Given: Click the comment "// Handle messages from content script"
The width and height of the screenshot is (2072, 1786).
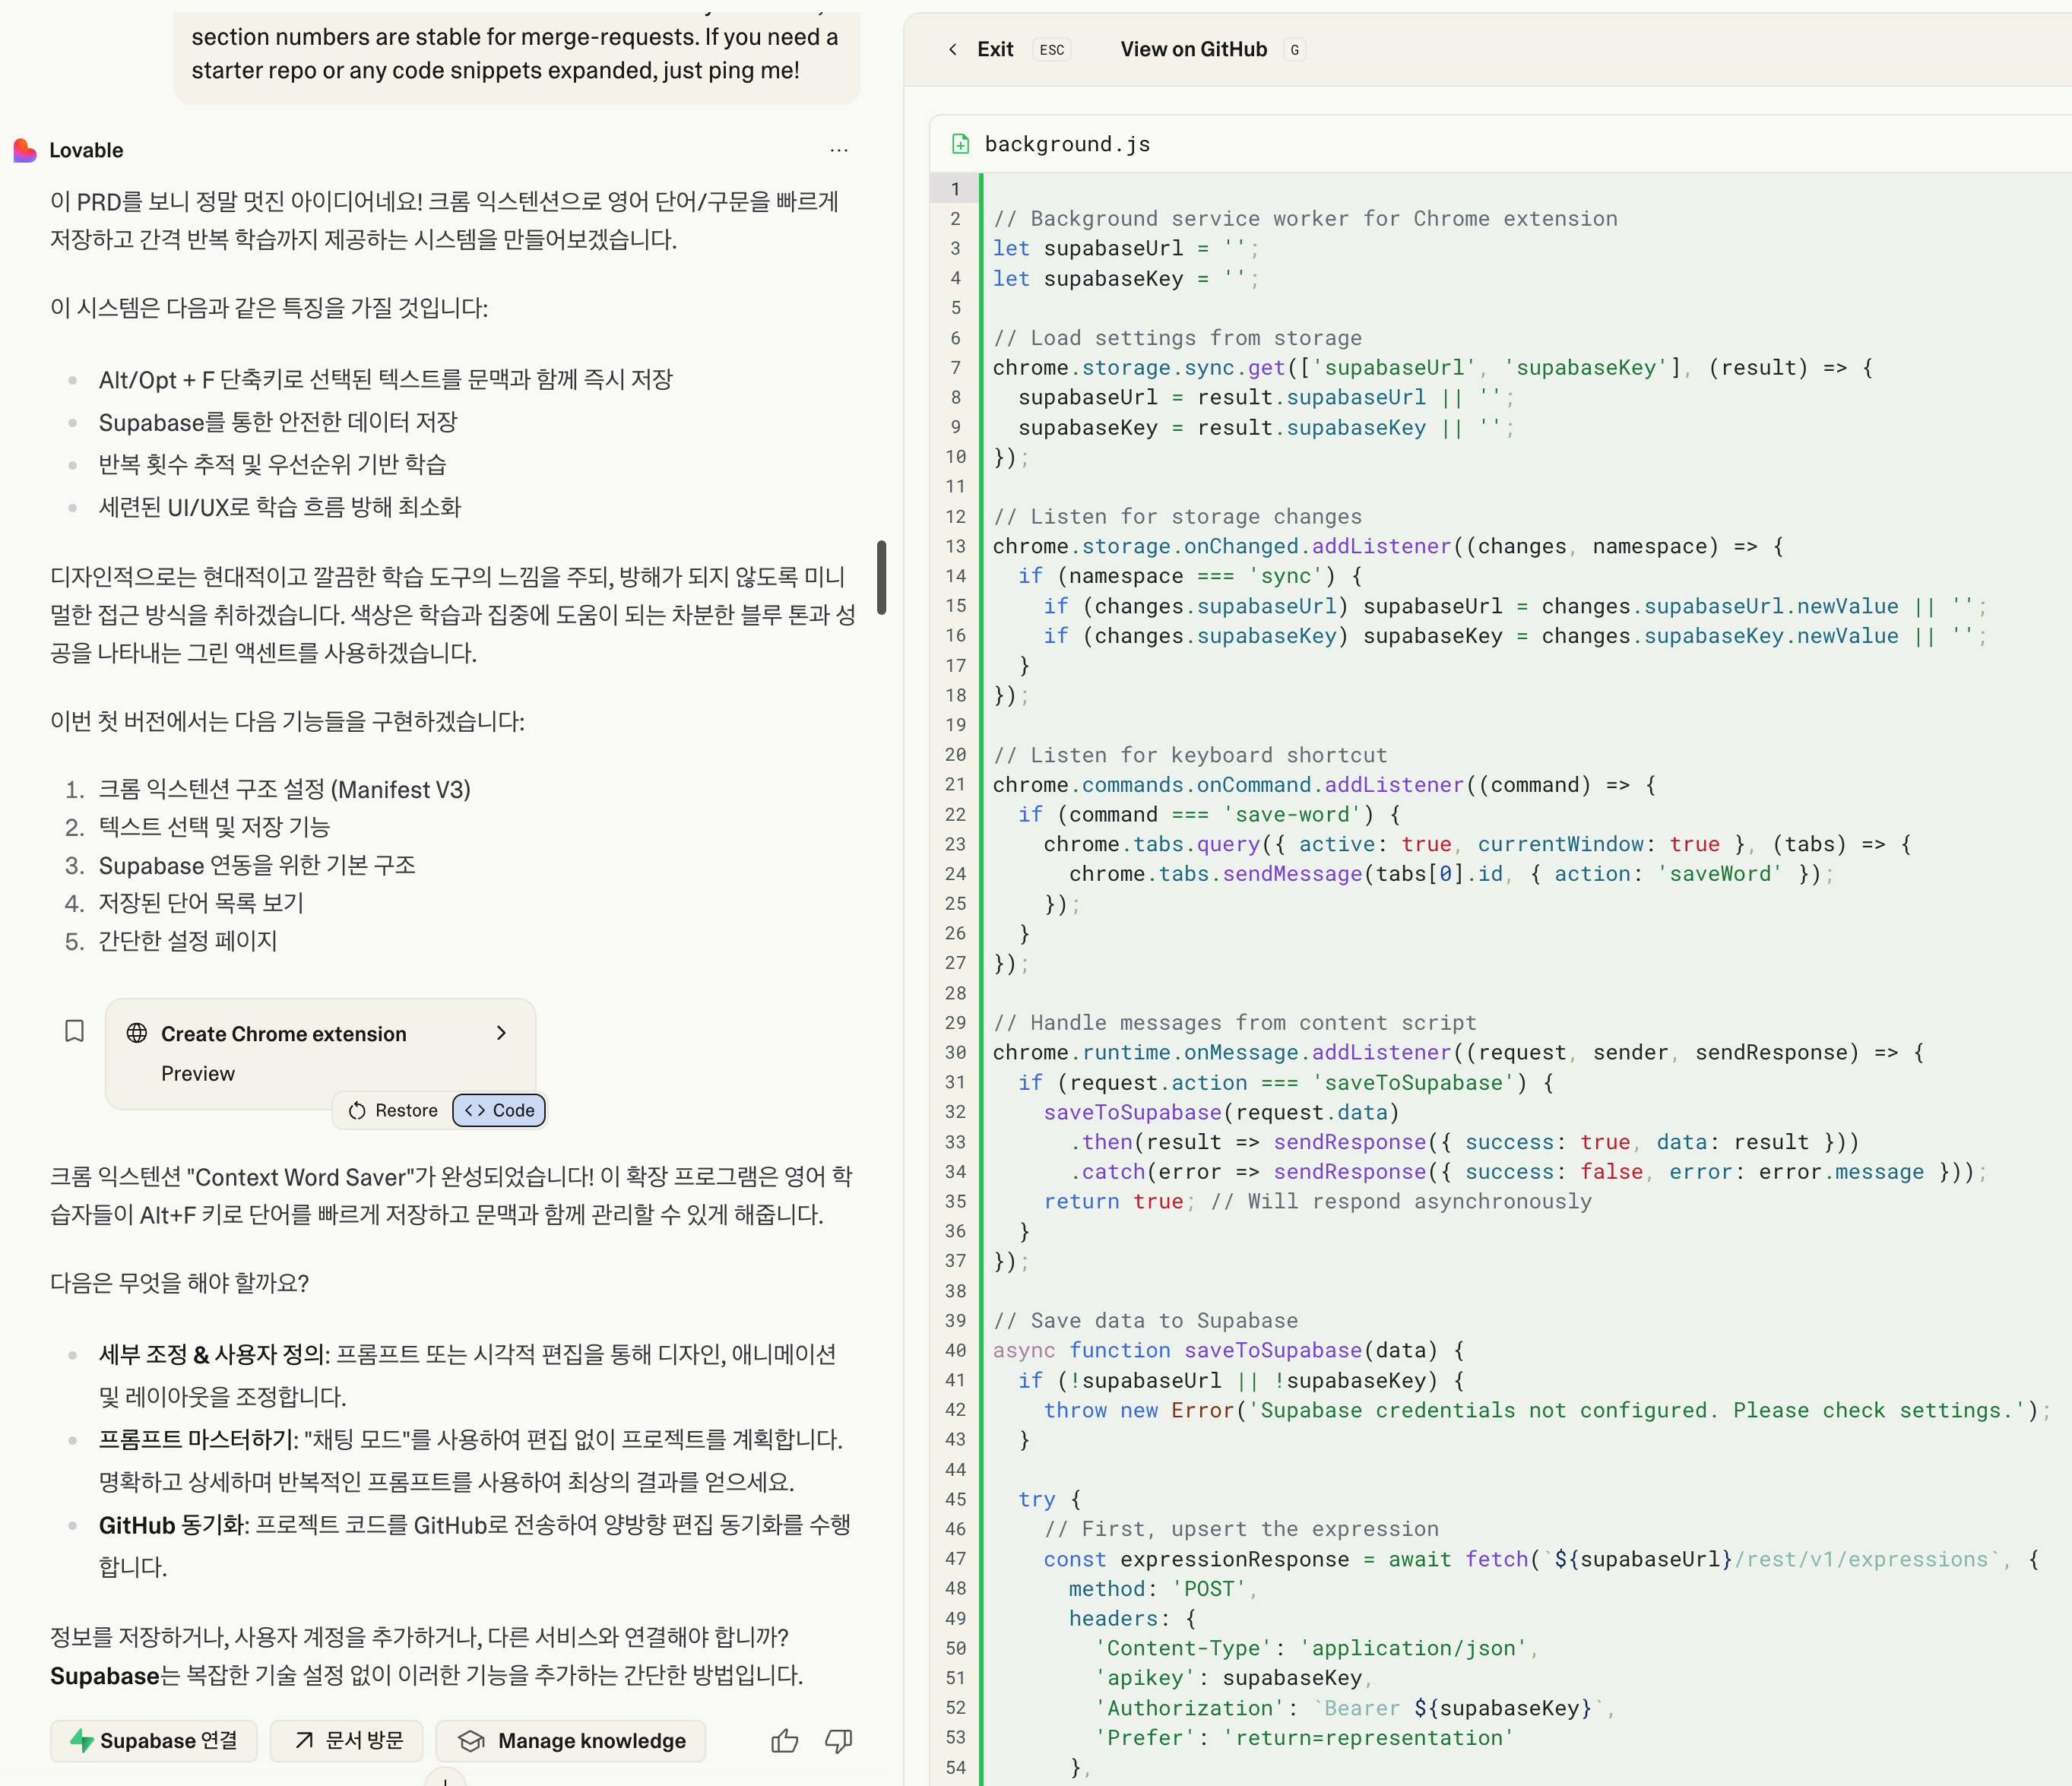Looking at the screenshot, I should [x=1234, y=1022].
